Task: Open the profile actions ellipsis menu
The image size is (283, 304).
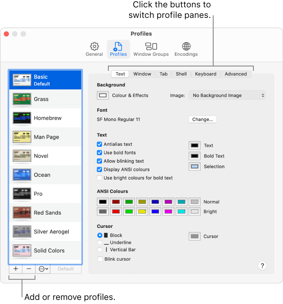Action: coord(43,269)
